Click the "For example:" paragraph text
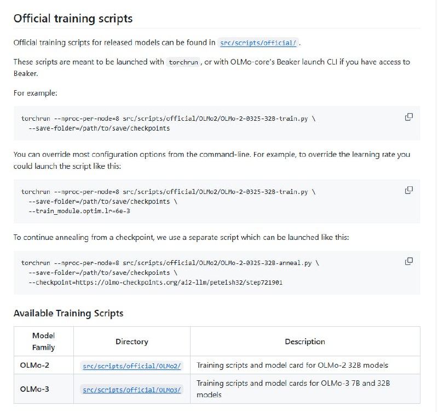This screenshot has height=412, width=438. tap(36, 93)
